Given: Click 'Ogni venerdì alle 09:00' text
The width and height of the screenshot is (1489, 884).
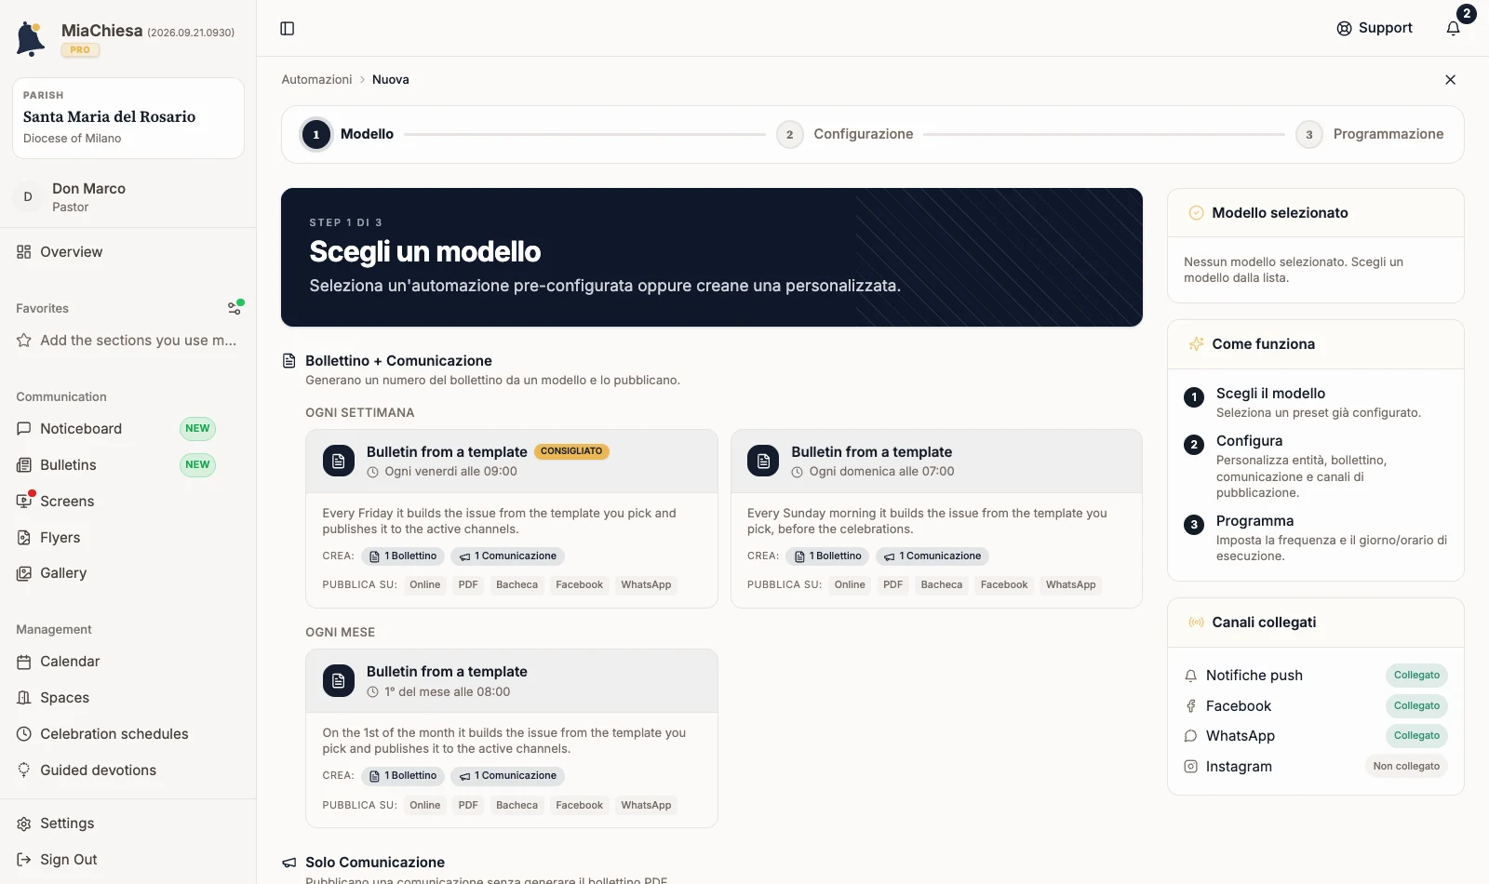Looking at the screenshot, I should point(450,472).
